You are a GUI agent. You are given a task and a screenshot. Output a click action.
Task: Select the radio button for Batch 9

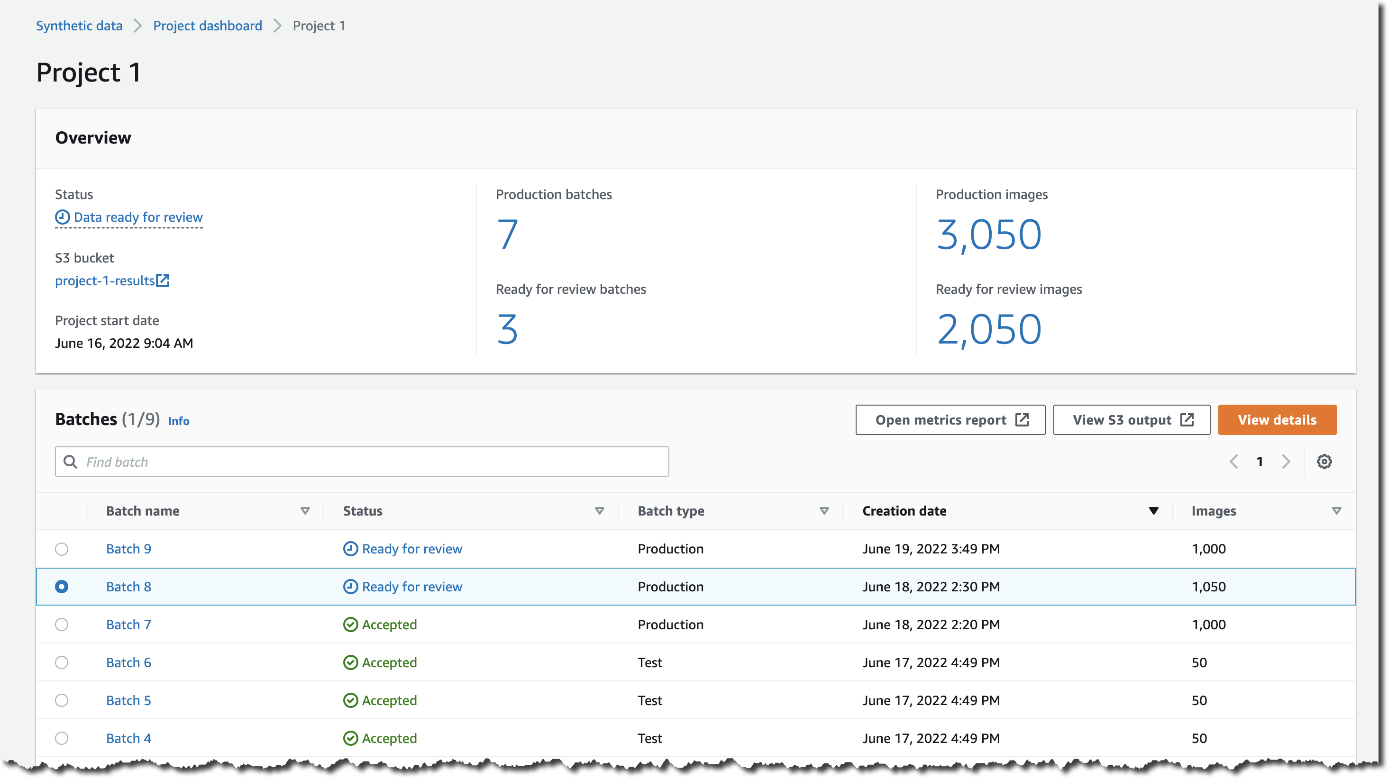pyautogui.click(x=62, y=549)
